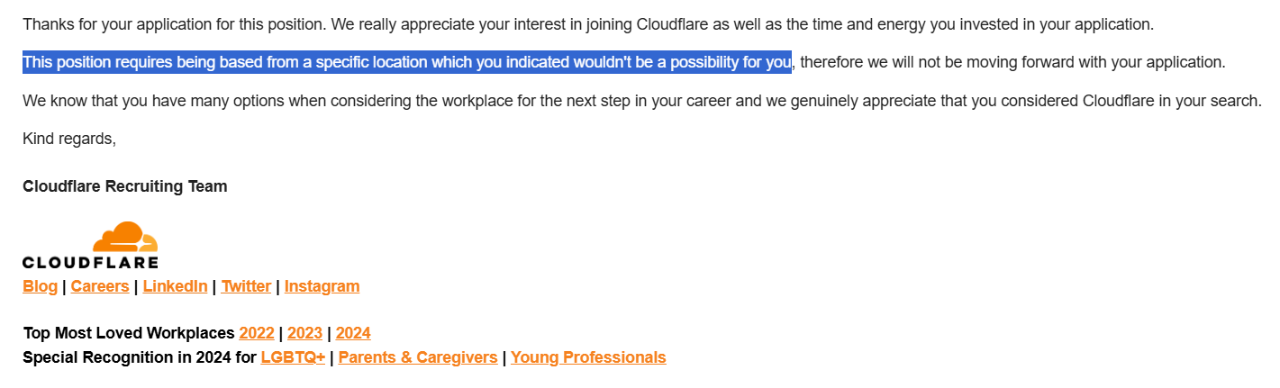Click the 2023 workplaces link

point(304,333)
